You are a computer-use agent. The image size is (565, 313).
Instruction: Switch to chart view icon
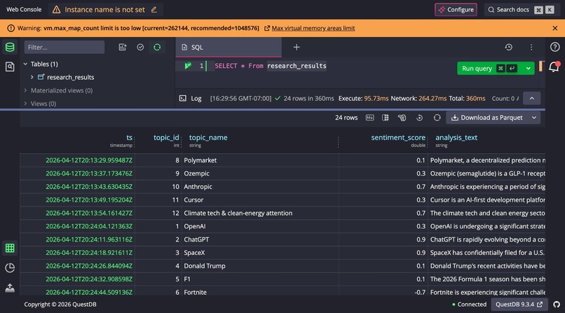click(x=10, y=267)
